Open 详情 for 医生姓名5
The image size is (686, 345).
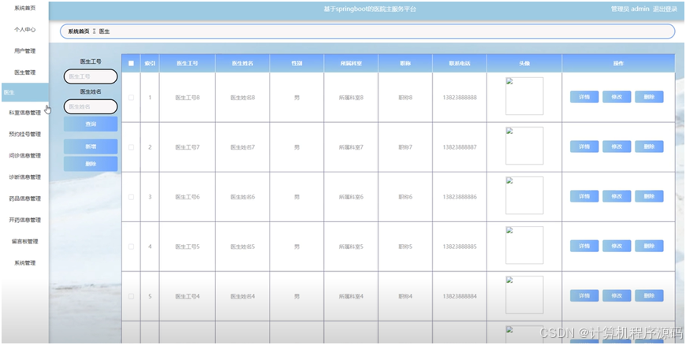coord(584,246)
